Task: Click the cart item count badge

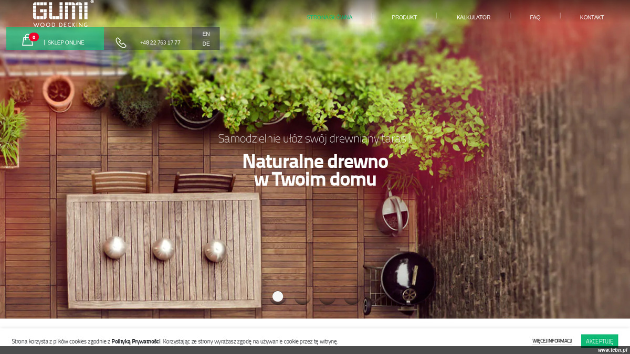Action: [x=34, y=37]
